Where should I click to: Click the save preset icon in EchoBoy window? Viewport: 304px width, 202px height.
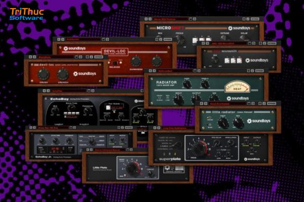pos(89,91)
